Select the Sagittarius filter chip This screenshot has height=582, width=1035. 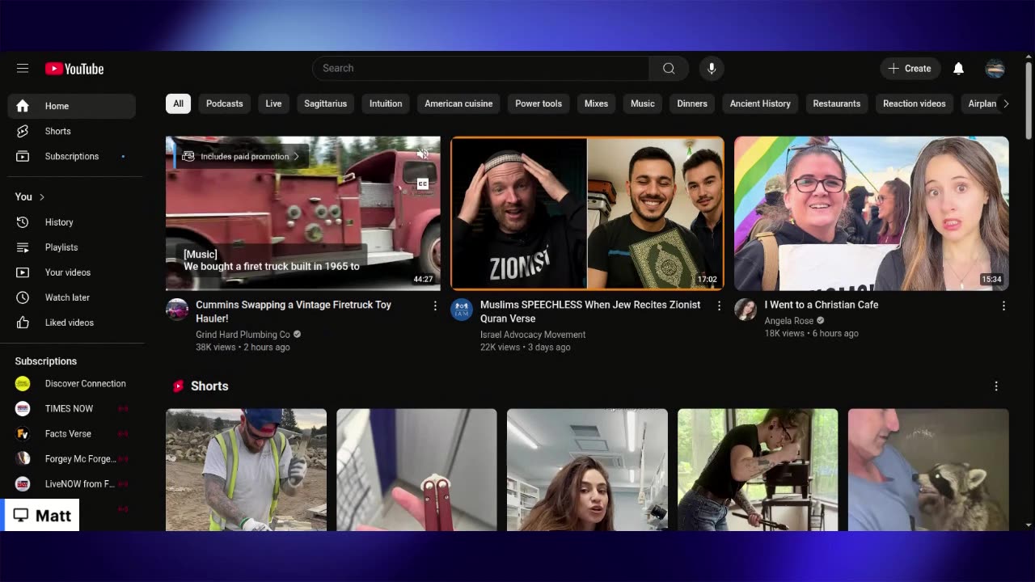tap(325, 103)
